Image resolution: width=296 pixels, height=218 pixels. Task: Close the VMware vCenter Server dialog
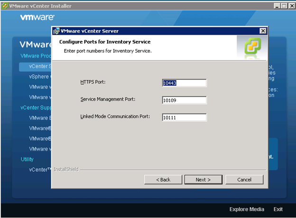coord(263,31)
